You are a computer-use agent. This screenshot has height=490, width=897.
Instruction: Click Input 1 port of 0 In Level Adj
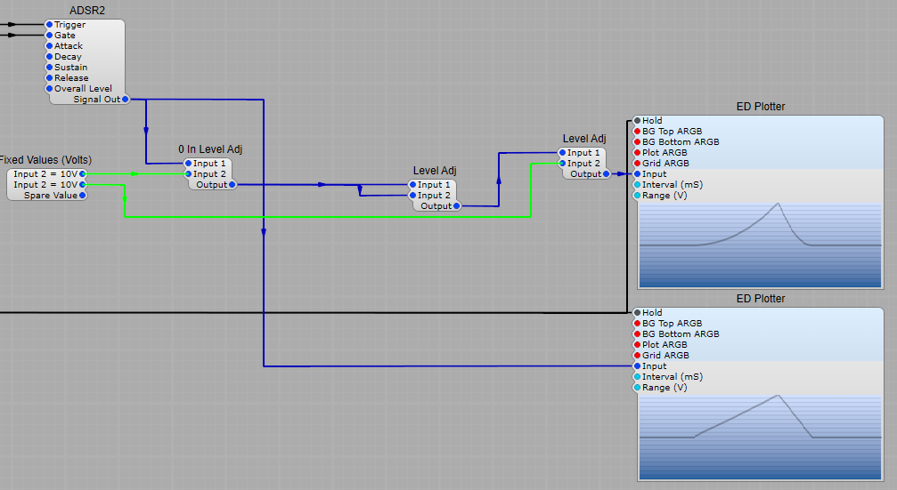[x=188, y=164]
